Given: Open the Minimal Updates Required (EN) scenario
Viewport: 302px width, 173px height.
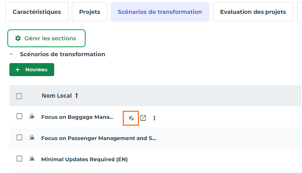Looking at the screenshot, I should tap(84, 159).
